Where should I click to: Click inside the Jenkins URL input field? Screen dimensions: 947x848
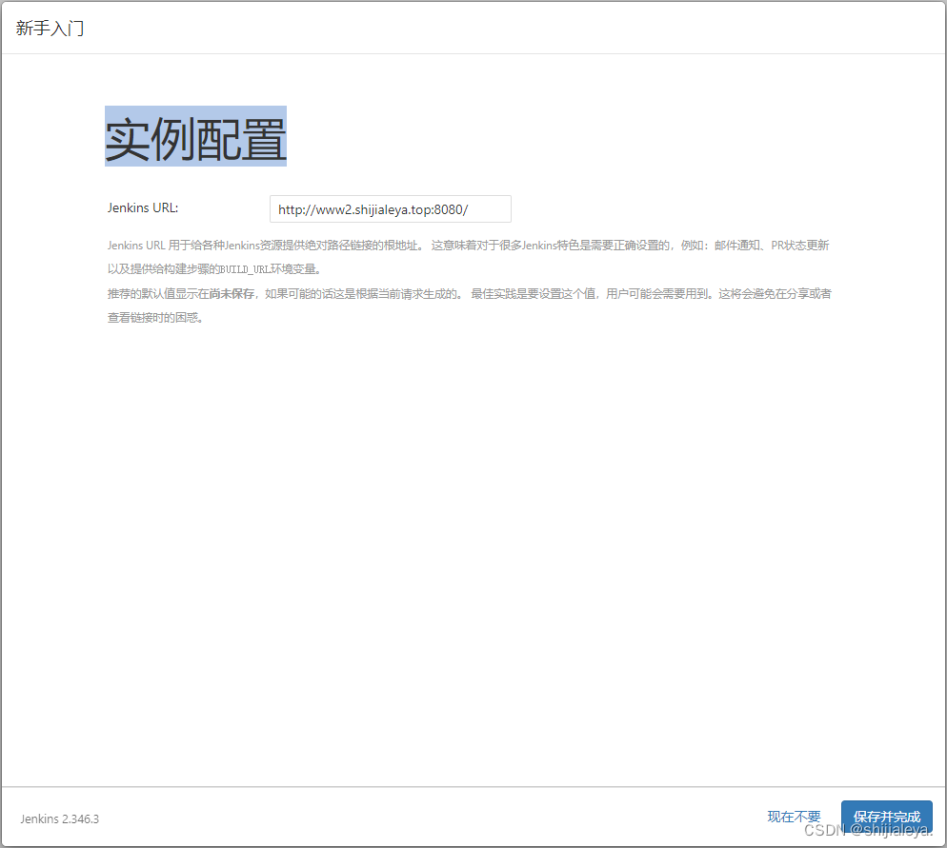click(x=391, y=208)
